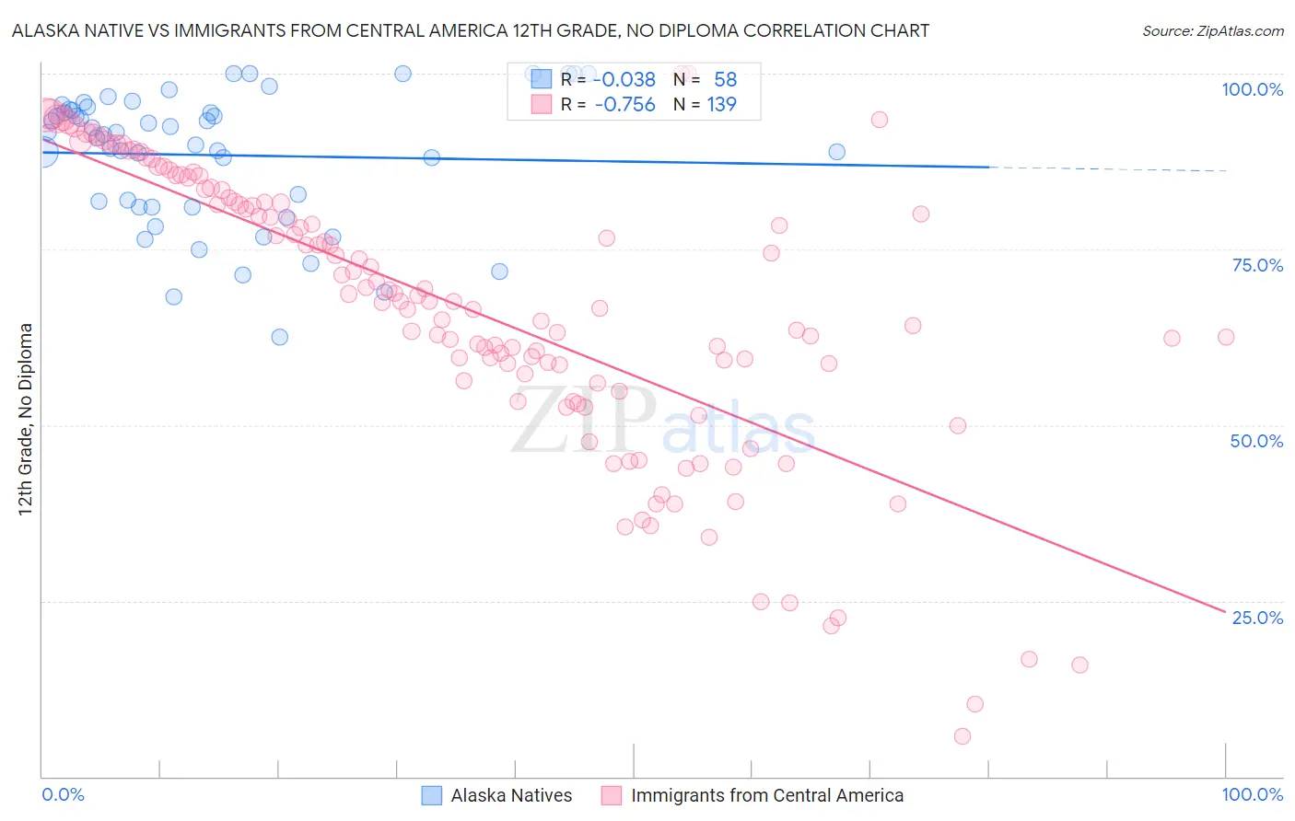
Task: Click the 12th Grade, No Diploma axis title
Action: (x=26, y=419)
